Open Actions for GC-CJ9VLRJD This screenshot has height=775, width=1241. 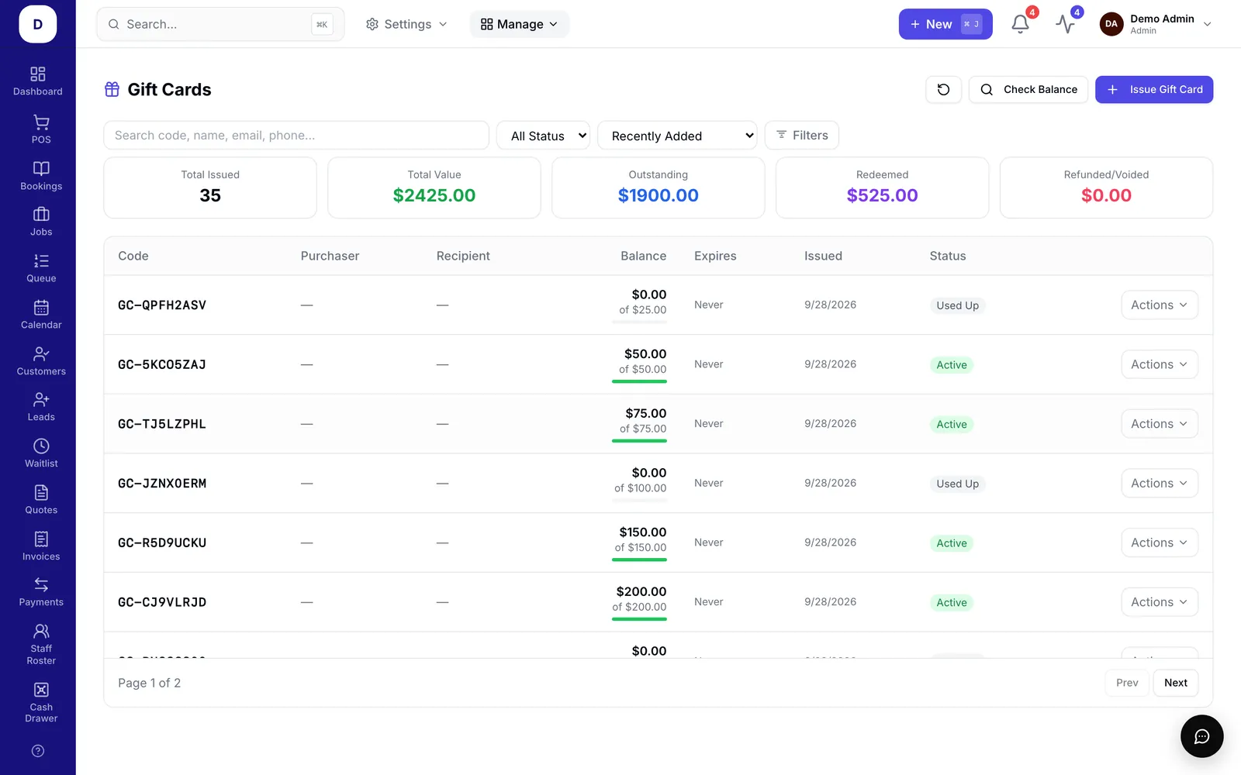1159,602
